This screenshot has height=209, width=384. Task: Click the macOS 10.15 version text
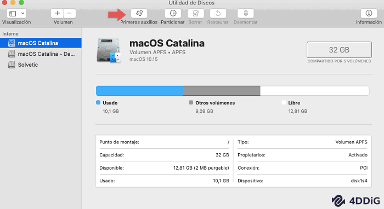pyautogui.click(x=143, y=59)
